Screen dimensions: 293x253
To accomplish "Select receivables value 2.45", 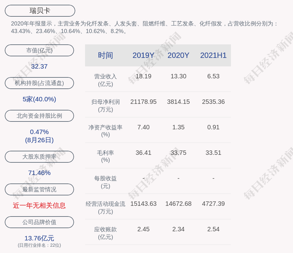I will pos(143,229).
